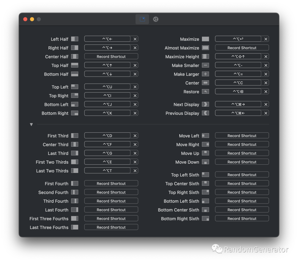Edit the Previous Display shortcut field
Screen dimensions: 298x262
[238, 113]
